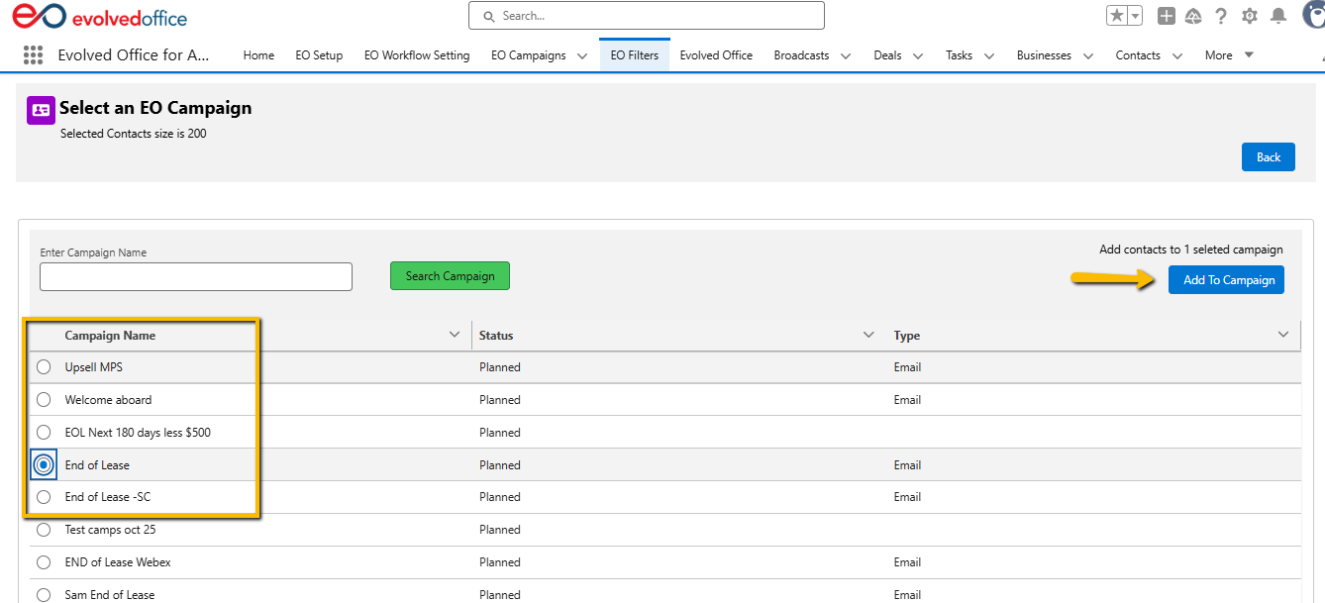The image size is (1325, 603).
Task: Toggle the End of Lease radio button
Action: pyautogui.click(x=44, y=464)
